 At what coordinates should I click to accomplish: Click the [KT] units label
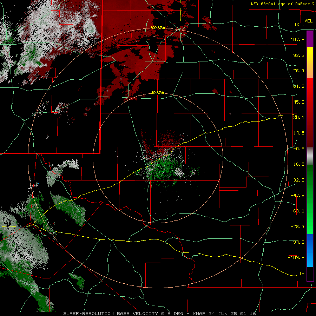click(x=300, y=24)
